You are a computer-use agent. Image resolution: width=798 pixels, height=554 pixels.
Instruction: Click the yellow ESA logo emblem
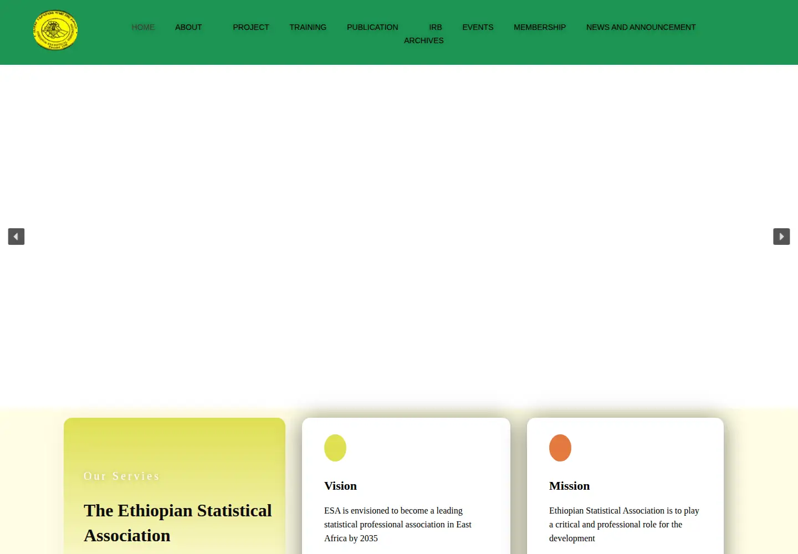55,30
